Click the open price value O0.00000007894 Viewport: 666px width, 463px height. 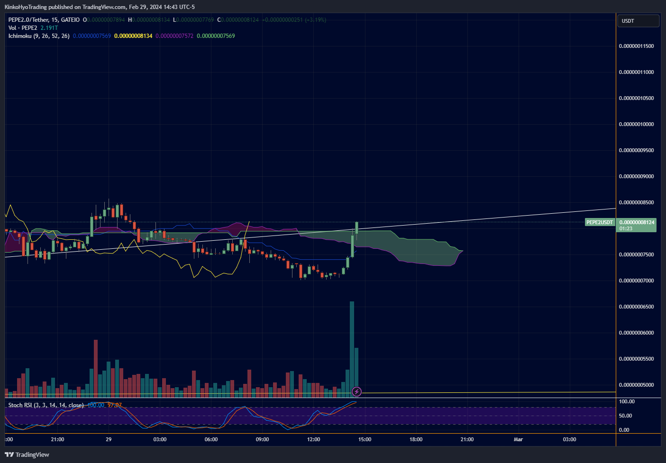(x=104, y=20)
